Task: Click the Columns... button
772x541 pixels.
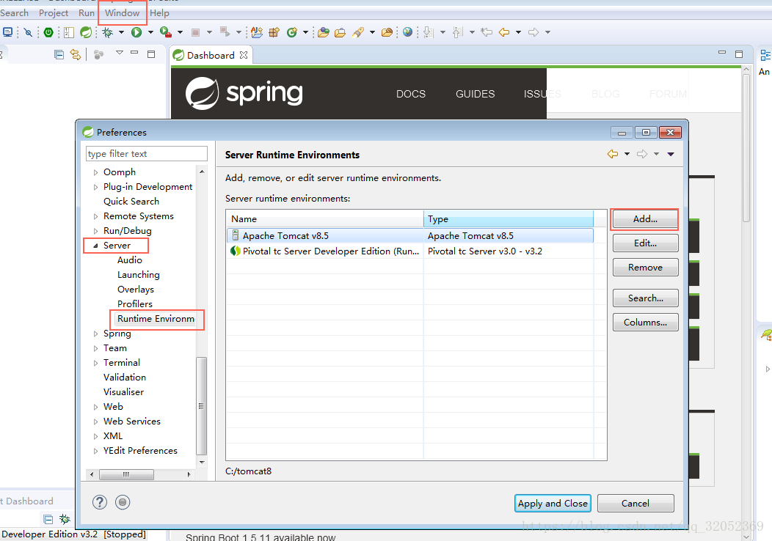Action: click(645, 323)
